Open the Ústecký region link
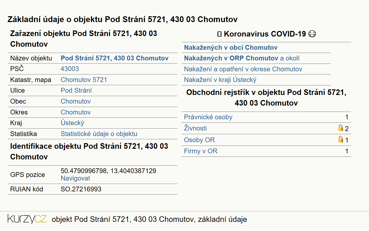Viewport: 369px width, 231px height. 72,123
